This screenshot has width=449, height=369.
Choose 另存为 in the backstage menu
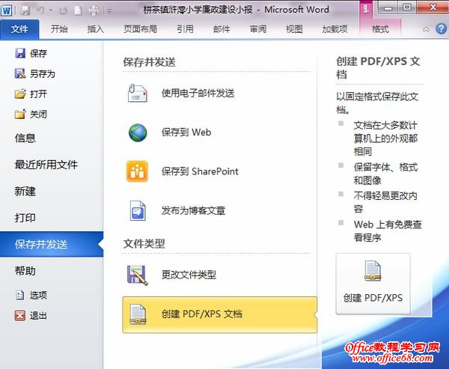[43, 73]
